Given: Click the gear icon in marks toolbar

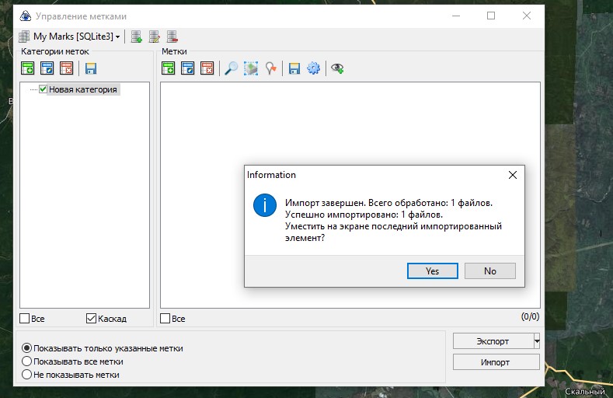Looking at the screenshot, I should tap(314, 68).
